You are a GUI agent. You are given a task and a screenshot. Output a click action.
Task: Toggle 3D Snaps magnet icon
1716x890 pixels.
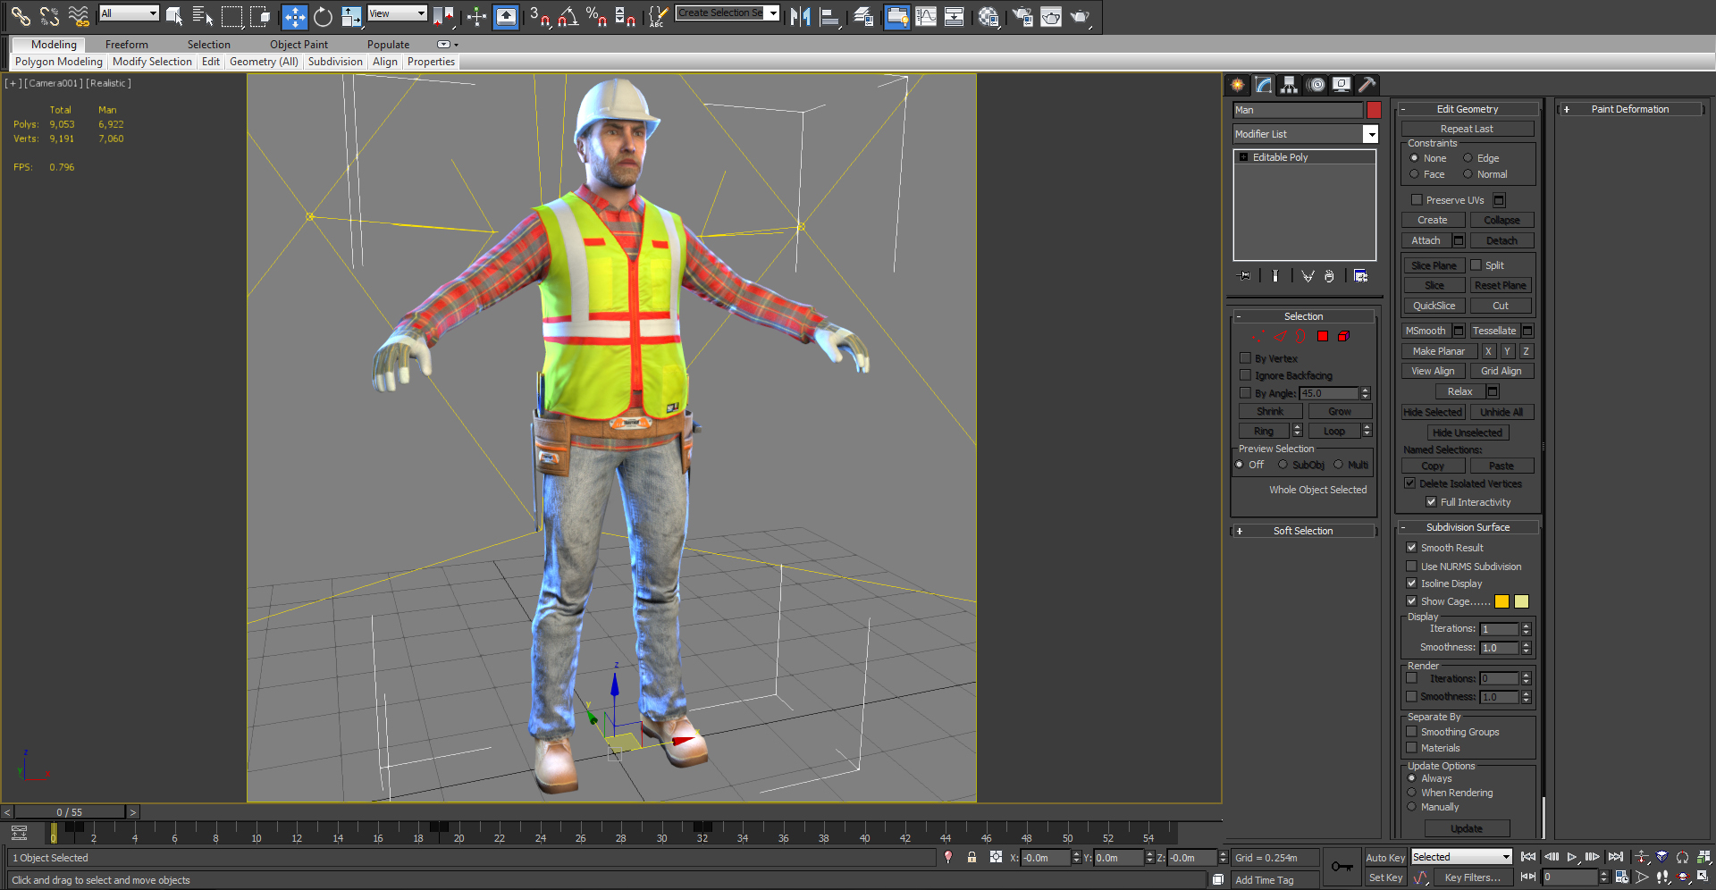[x=539, y=16]
